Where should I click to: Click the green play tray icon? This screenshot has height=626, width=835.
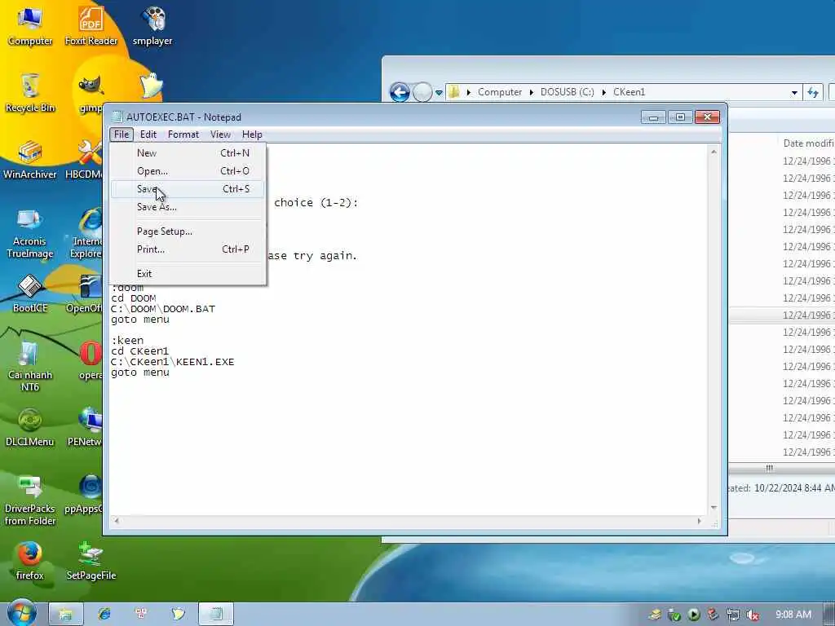click(x=693, y=615)
